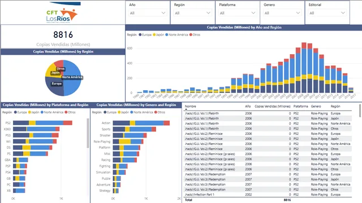Image resolution: width=362 pixels, height=203 pixels.
Task: Select the Fighting genre bar
Action: point(120,166)
